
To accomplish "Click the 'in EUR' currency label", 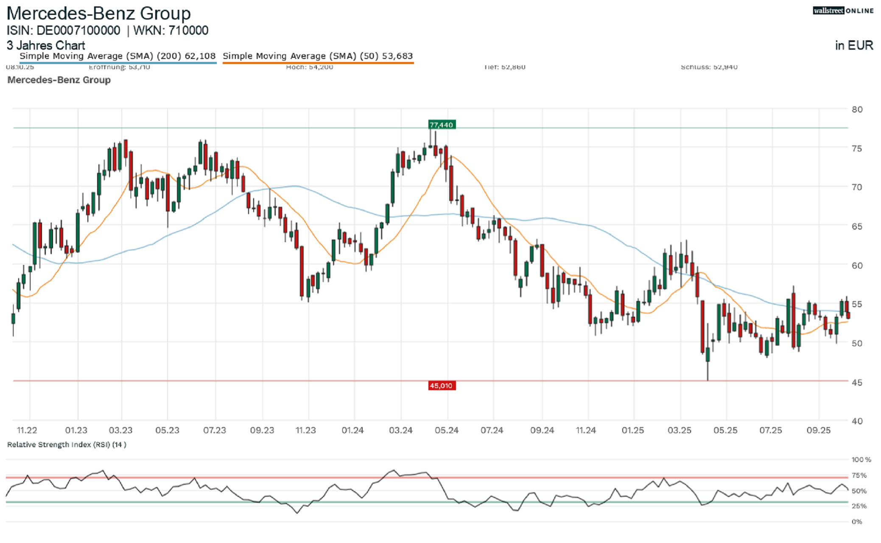I will tap(854, 45).
